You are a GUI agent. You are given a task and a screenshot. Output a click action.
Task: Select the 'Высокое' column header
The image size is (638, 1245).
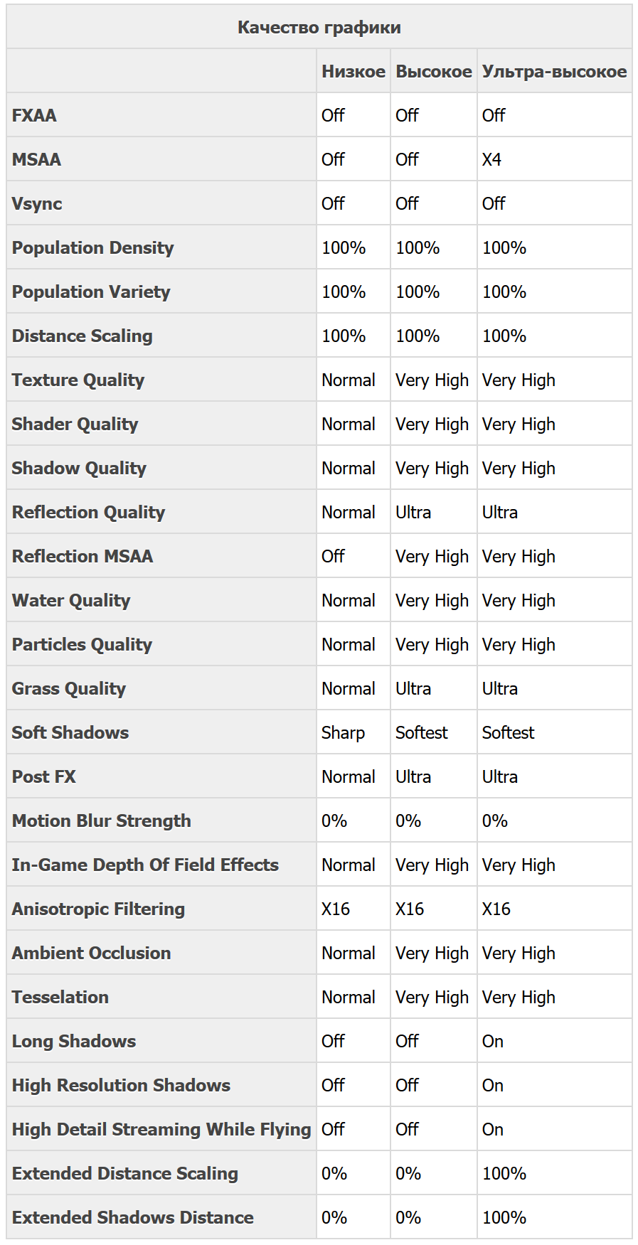pyautogui.click(x=433, y=72)
